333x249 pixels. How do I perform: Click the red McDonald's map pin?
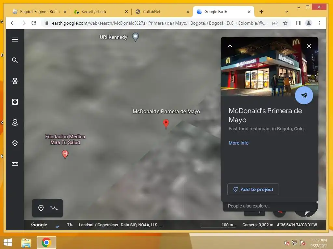(166, 124)
